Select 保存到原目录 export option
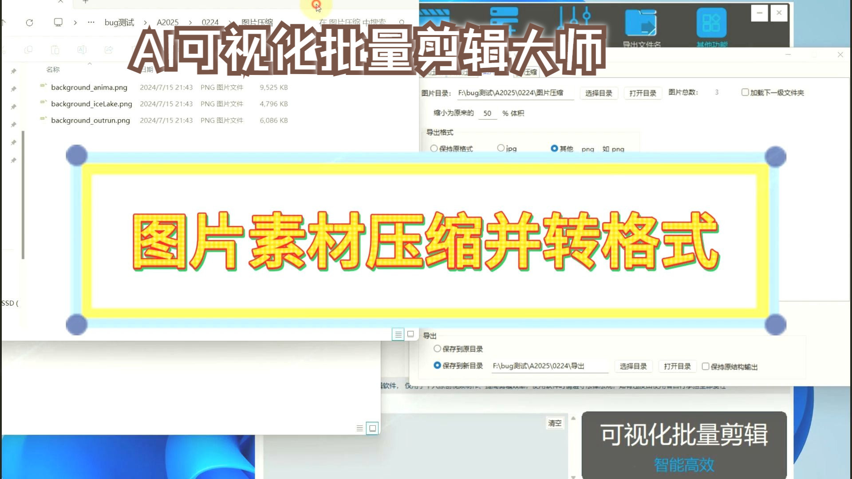852x479 pixels. tap(437, 349)
